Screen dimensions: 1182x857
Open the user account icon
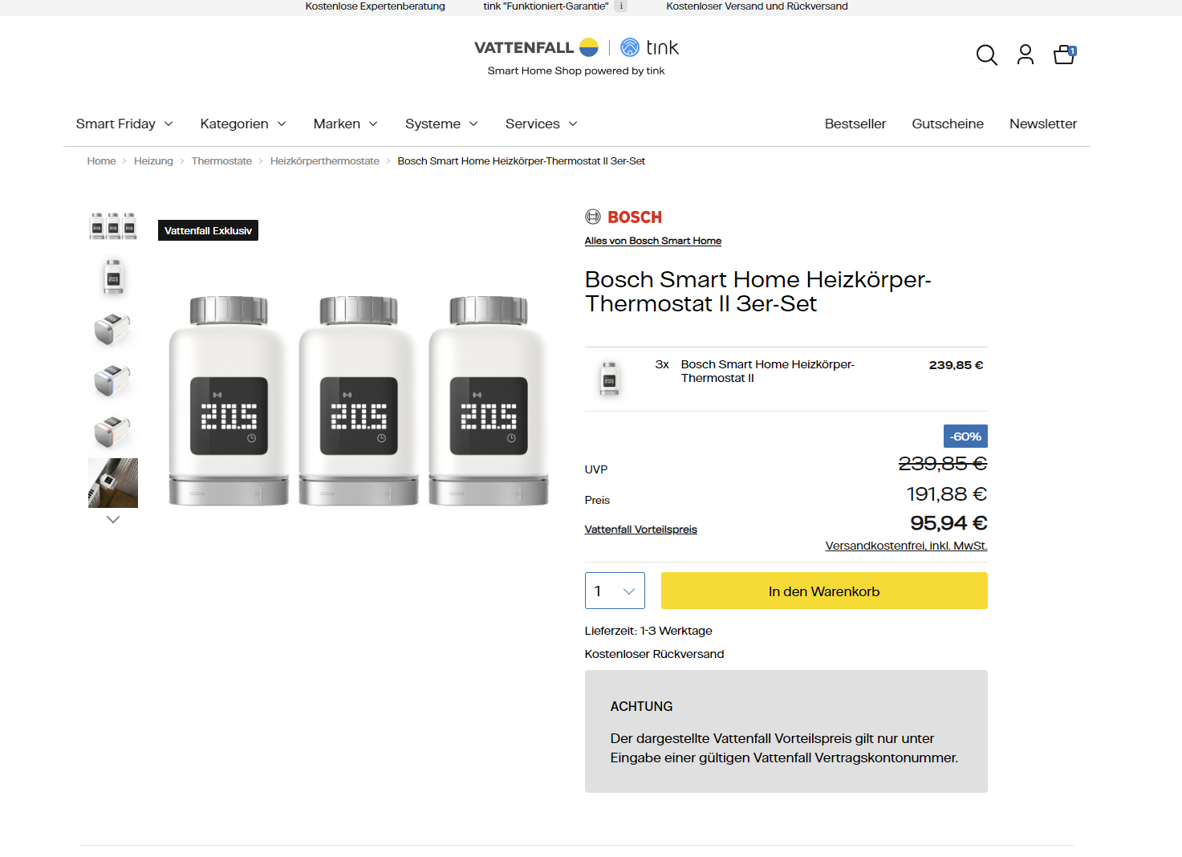tap(1026, 55)
